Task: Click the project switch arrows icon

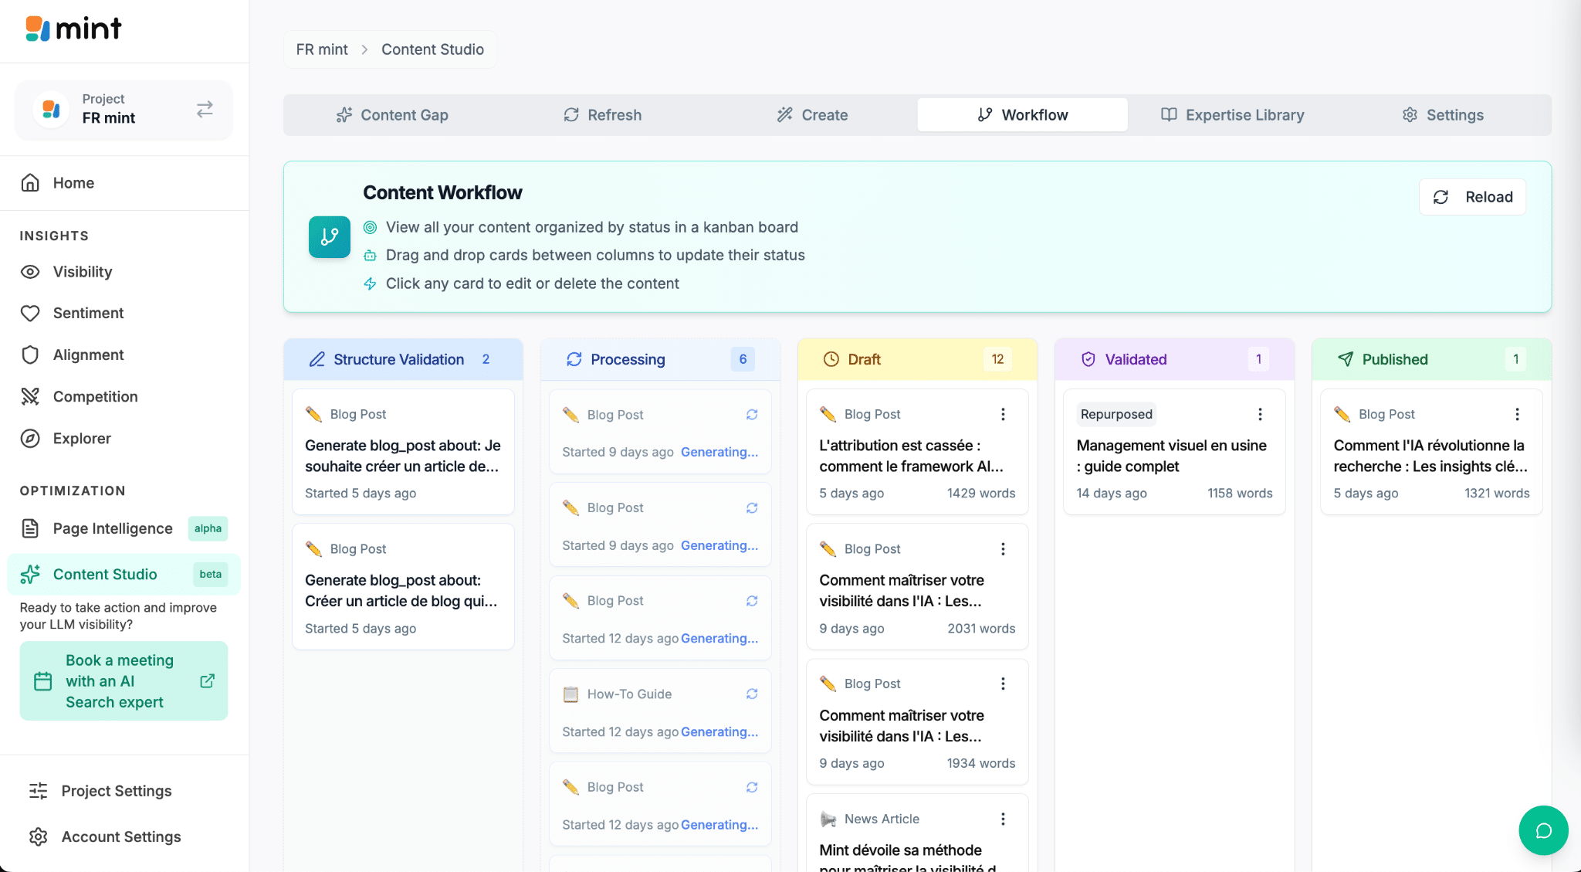Action: (x=205, y=109)
